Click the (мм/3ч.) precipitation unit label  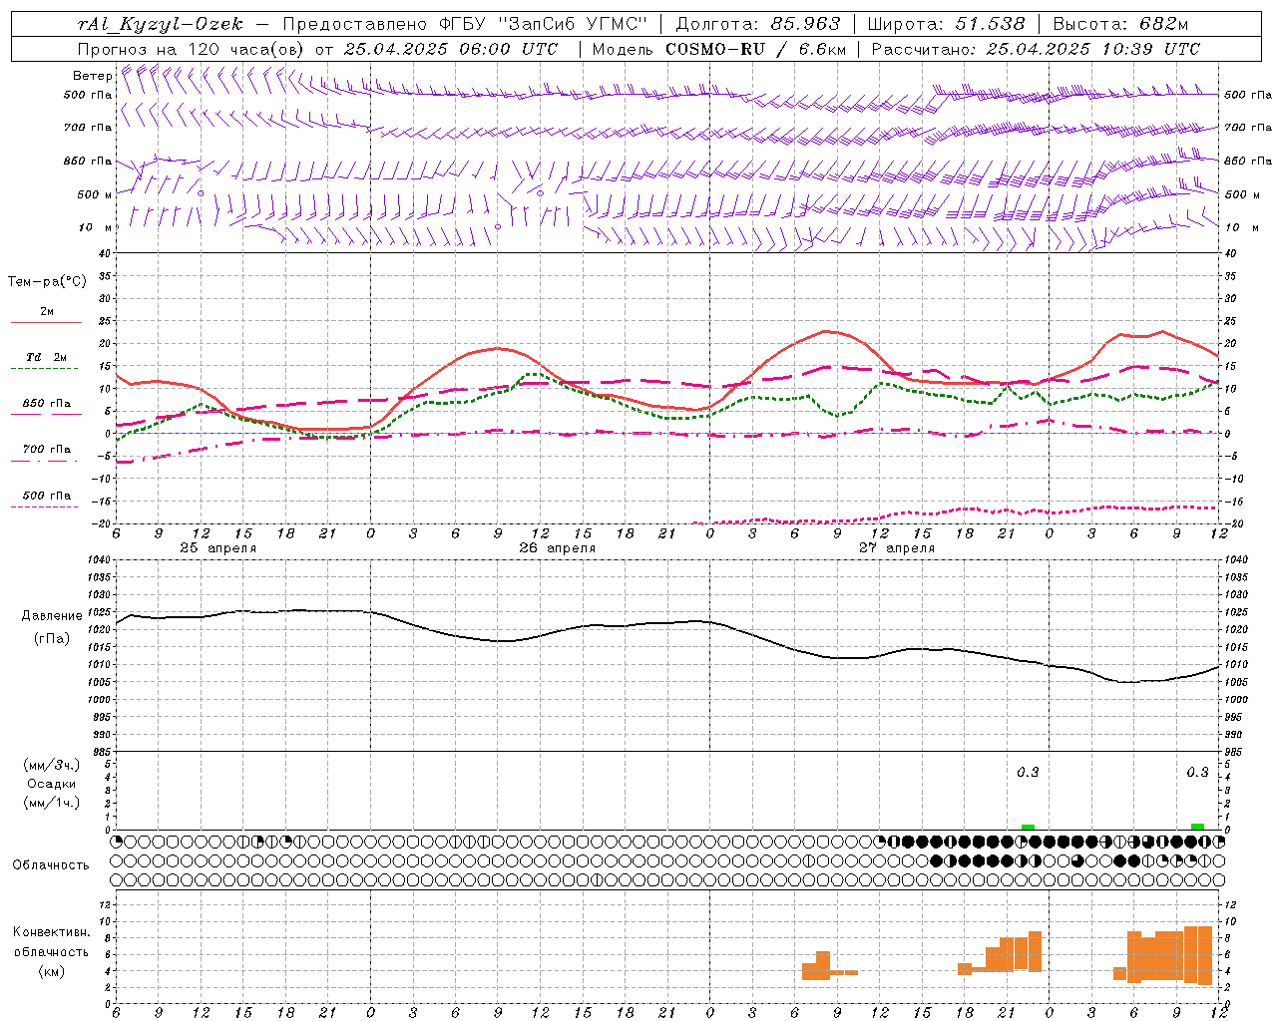tap(52, 765)
